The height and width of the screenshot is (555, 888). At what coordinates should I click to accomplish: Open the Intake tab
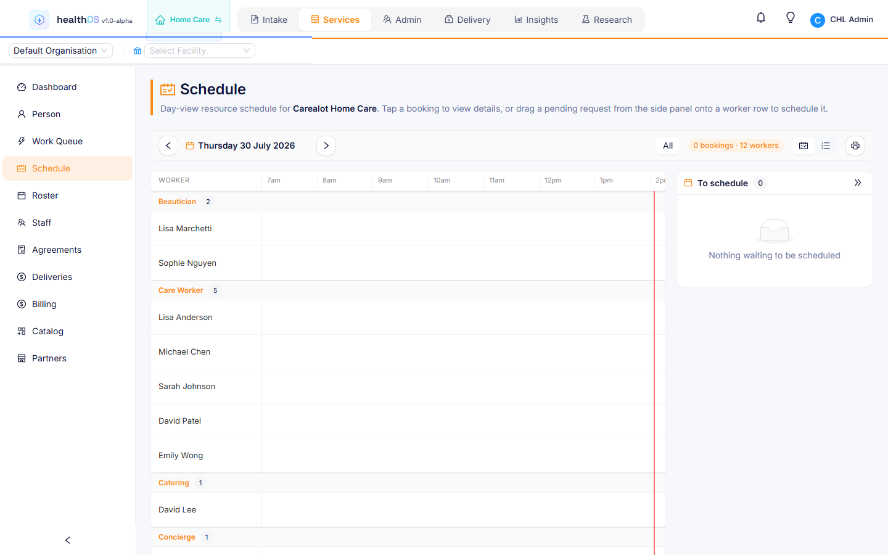(x=269, y=20)
